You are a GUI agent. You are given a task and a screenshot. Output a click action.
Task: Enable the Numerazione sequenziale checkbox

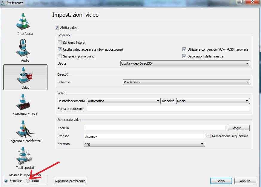(x=209, y=136)
